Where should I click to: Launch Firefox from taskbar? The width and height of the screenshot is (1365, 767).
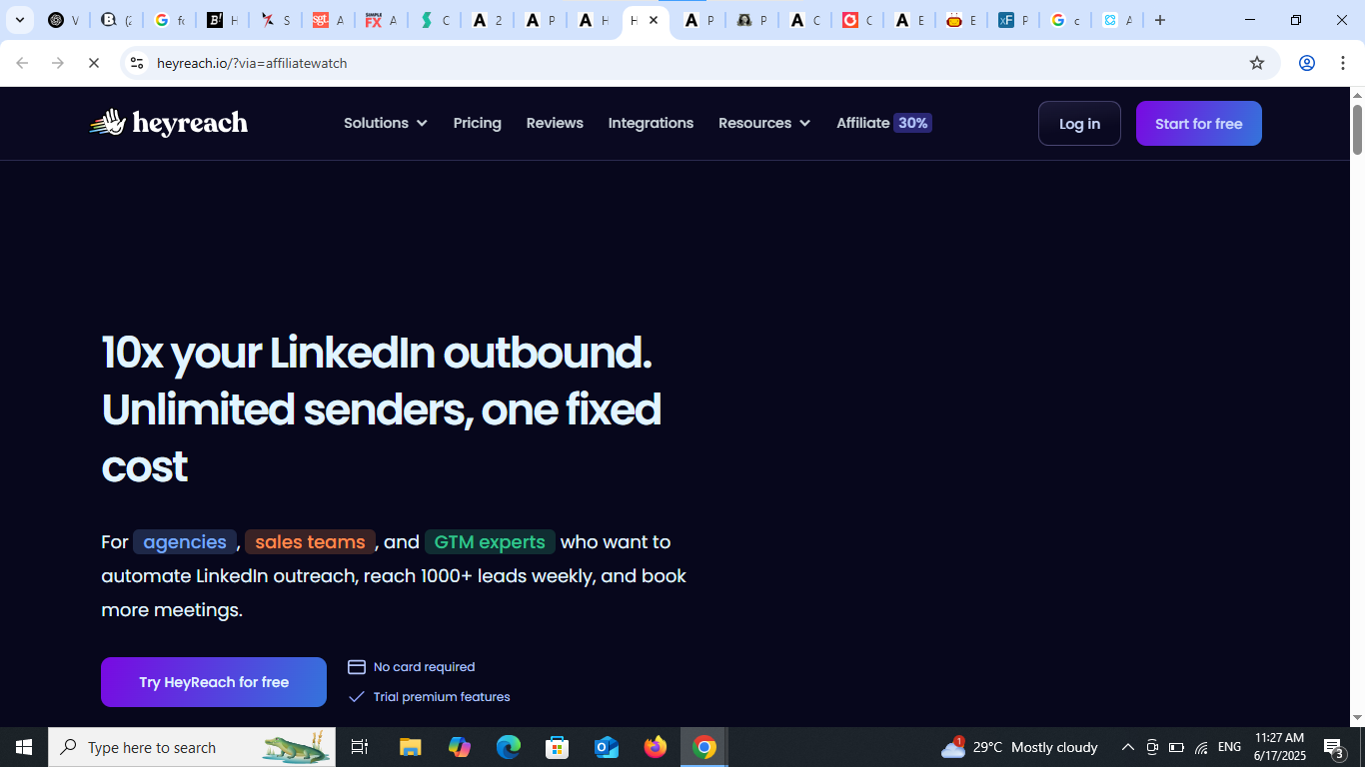pos(656,747)
